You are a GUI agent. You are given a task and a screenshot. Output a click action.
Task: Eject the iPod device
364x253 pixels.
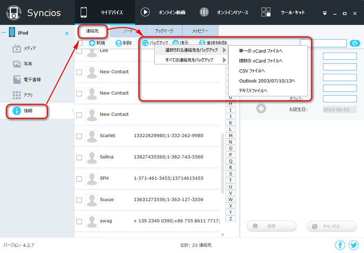pos(66,33)
